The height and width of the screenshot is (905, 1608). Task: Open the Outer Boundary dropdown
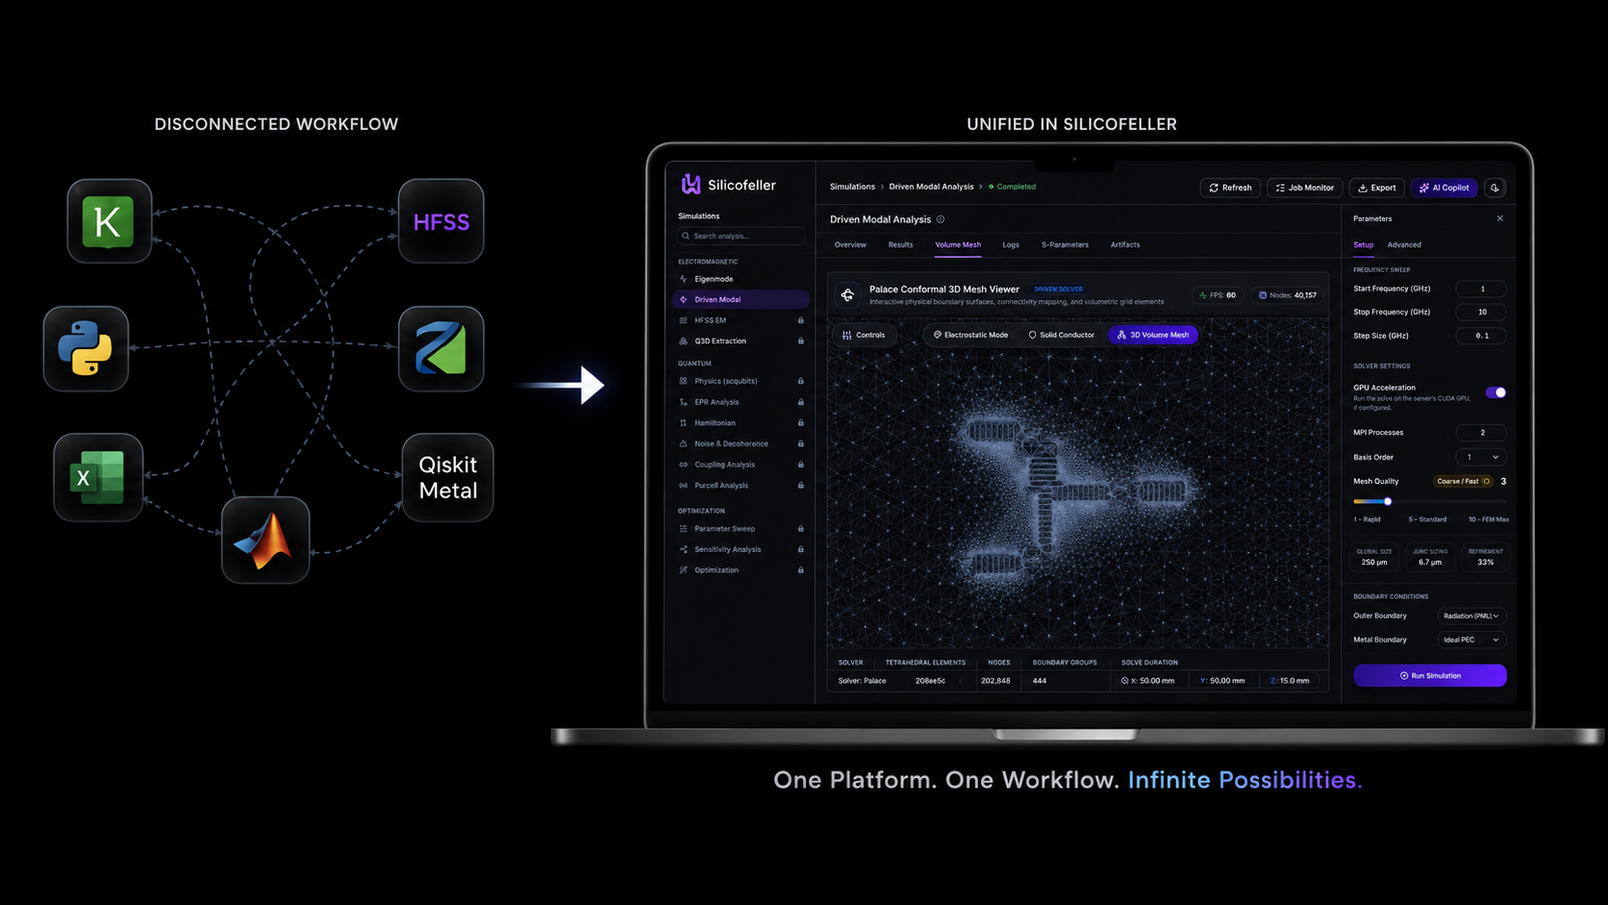tap(1471, 616)
